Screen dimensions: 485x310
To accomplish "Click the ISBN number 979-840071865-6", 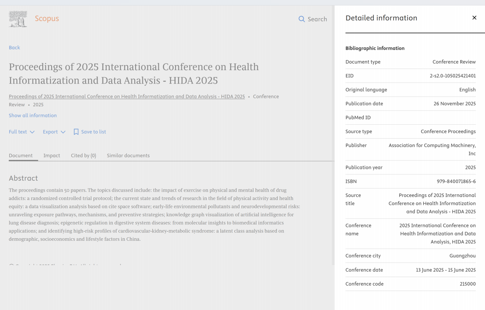I will pos(456,181).
